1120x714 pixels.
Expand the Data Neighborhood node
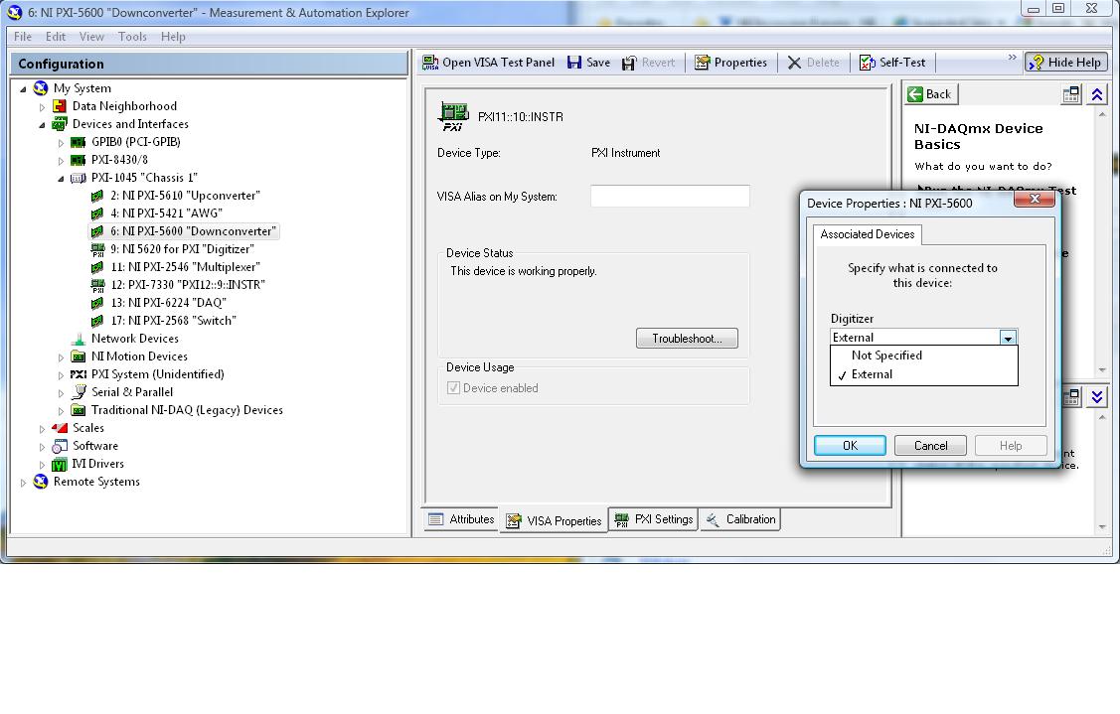pyautogui.click(x=42, y=107)
